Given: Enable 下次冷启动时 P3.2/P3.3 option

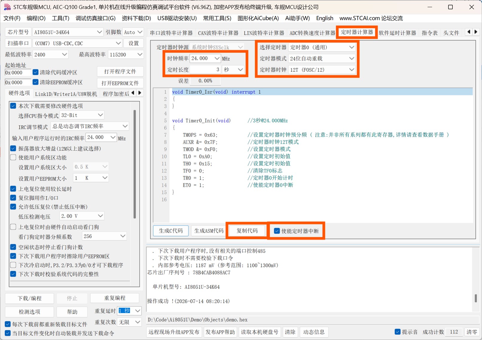Looking at the screenshot, I should (x=13, y=265).
